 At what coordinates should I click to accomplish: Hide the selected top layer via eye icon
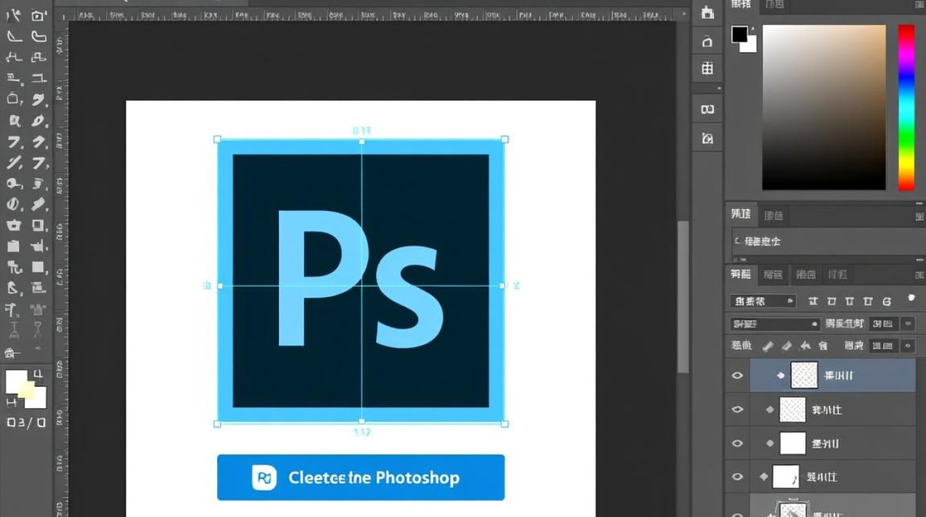(x=737, y=376)
